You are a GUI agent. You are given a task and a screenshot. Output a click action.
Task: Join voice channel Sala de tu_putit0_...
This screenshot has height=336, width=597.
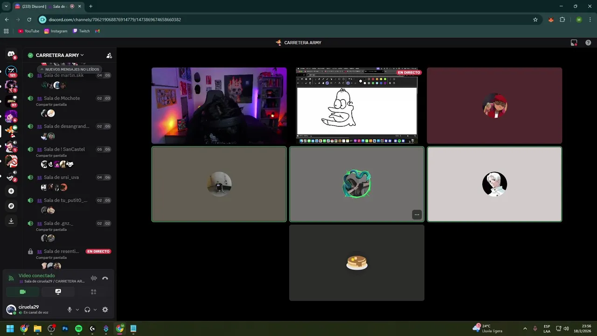[69, 200]
